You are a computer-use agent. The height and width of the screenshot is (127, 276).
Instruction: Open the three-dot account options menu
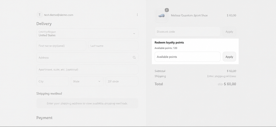[137, 15]
